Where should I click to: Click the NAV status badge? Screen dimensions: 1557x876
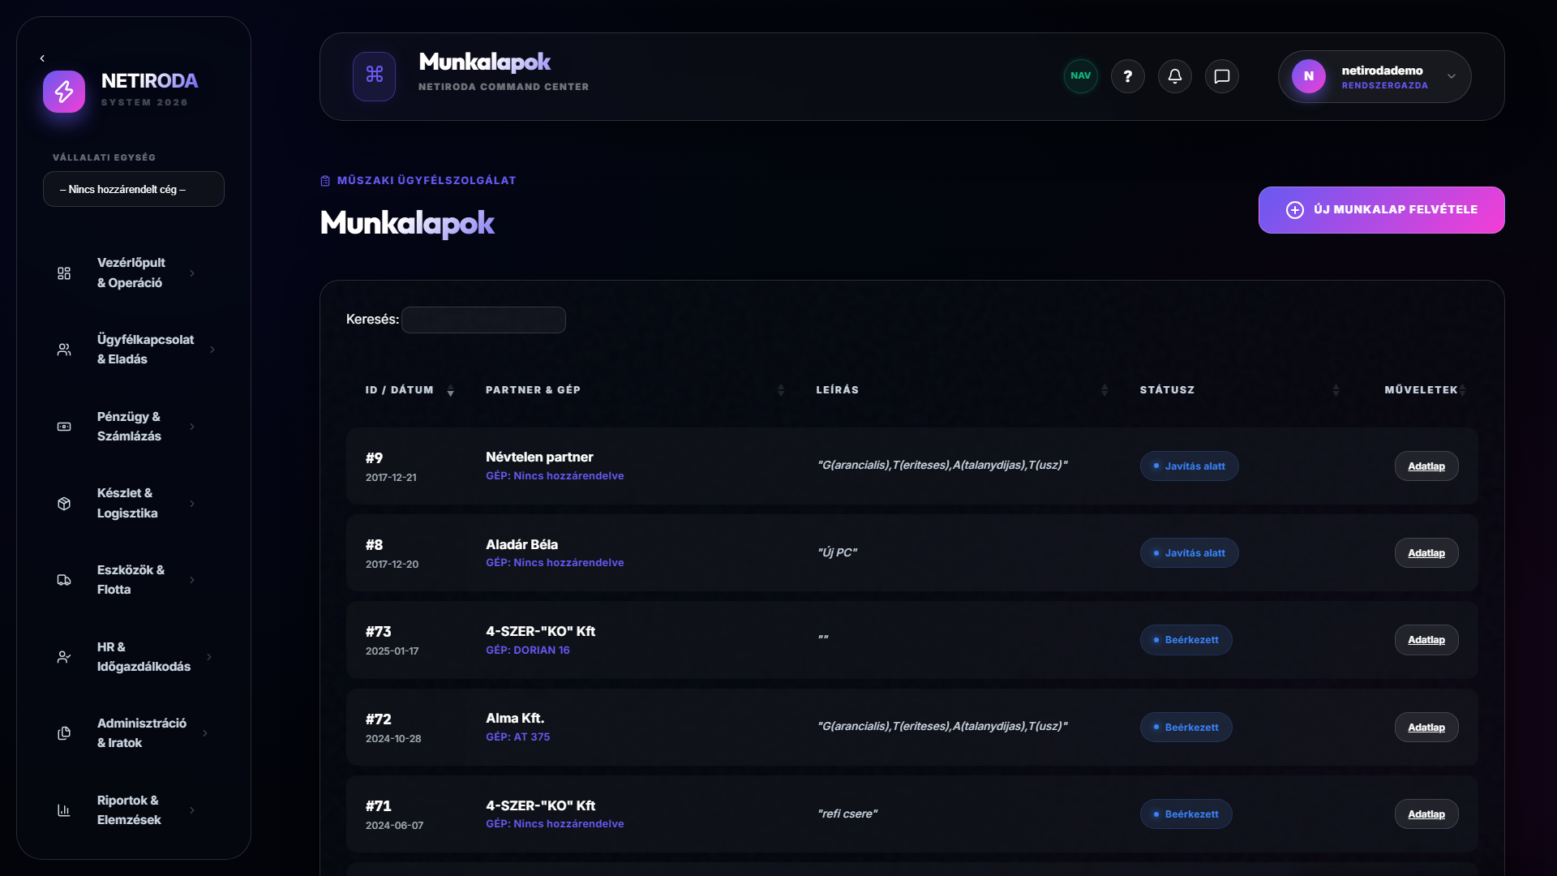(x=1080, y=76)
